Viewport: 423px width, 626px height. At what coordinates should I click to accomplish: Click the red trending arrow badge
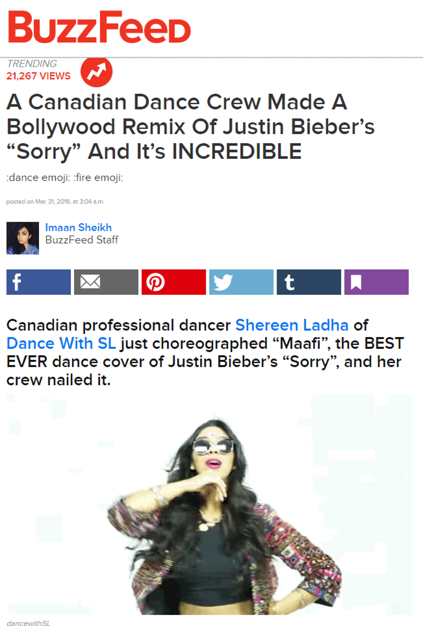tap(96, 72)
